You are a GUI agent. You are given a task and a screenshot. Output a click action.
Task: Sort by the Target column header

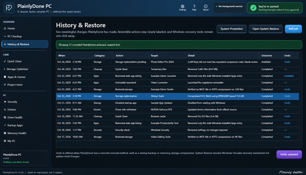click(167, 56)
